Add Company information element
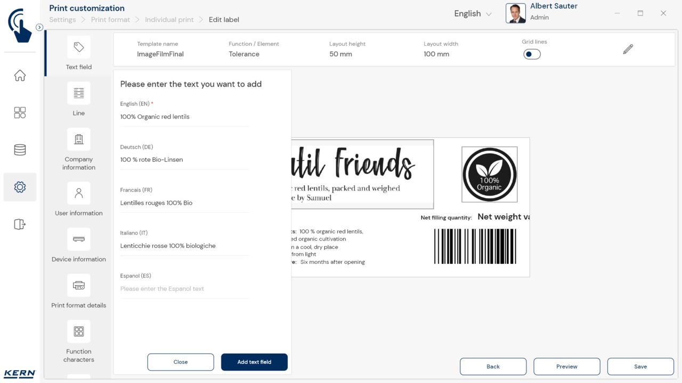The width and height of the screenshot is (682, 383). pyautogui.click(x=79, y=139)
